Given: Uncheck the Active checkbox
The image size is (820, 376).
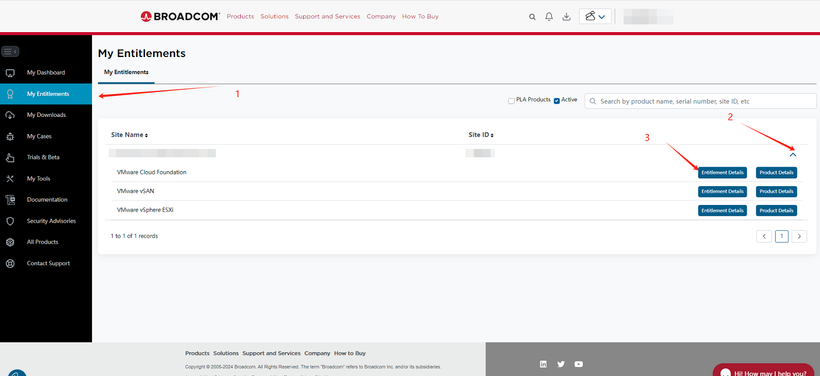Looking at the screenshot, I should (556, 101).
